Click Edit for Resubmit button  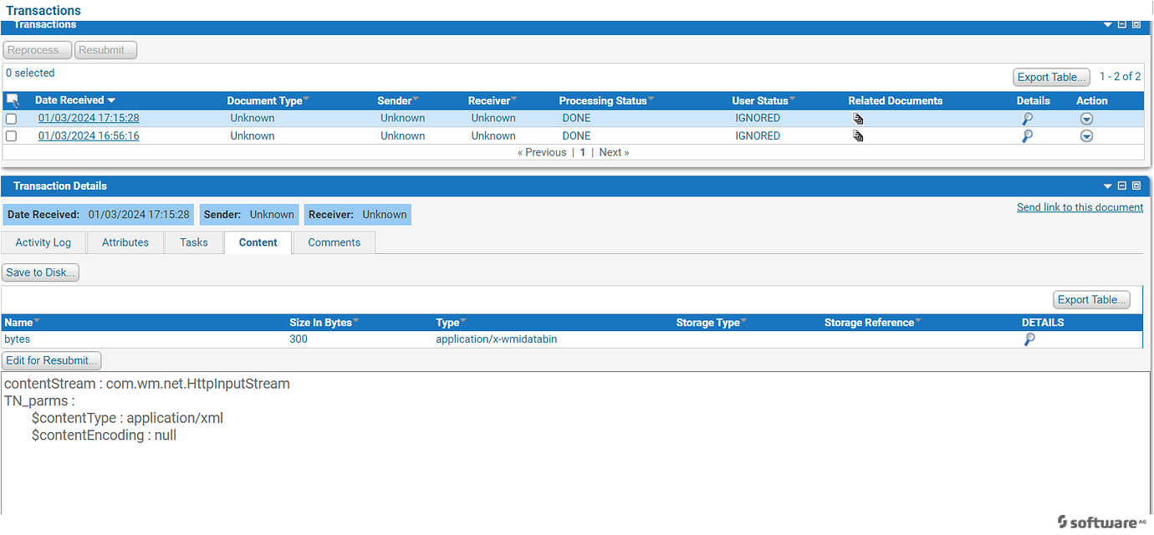(51, 360)
